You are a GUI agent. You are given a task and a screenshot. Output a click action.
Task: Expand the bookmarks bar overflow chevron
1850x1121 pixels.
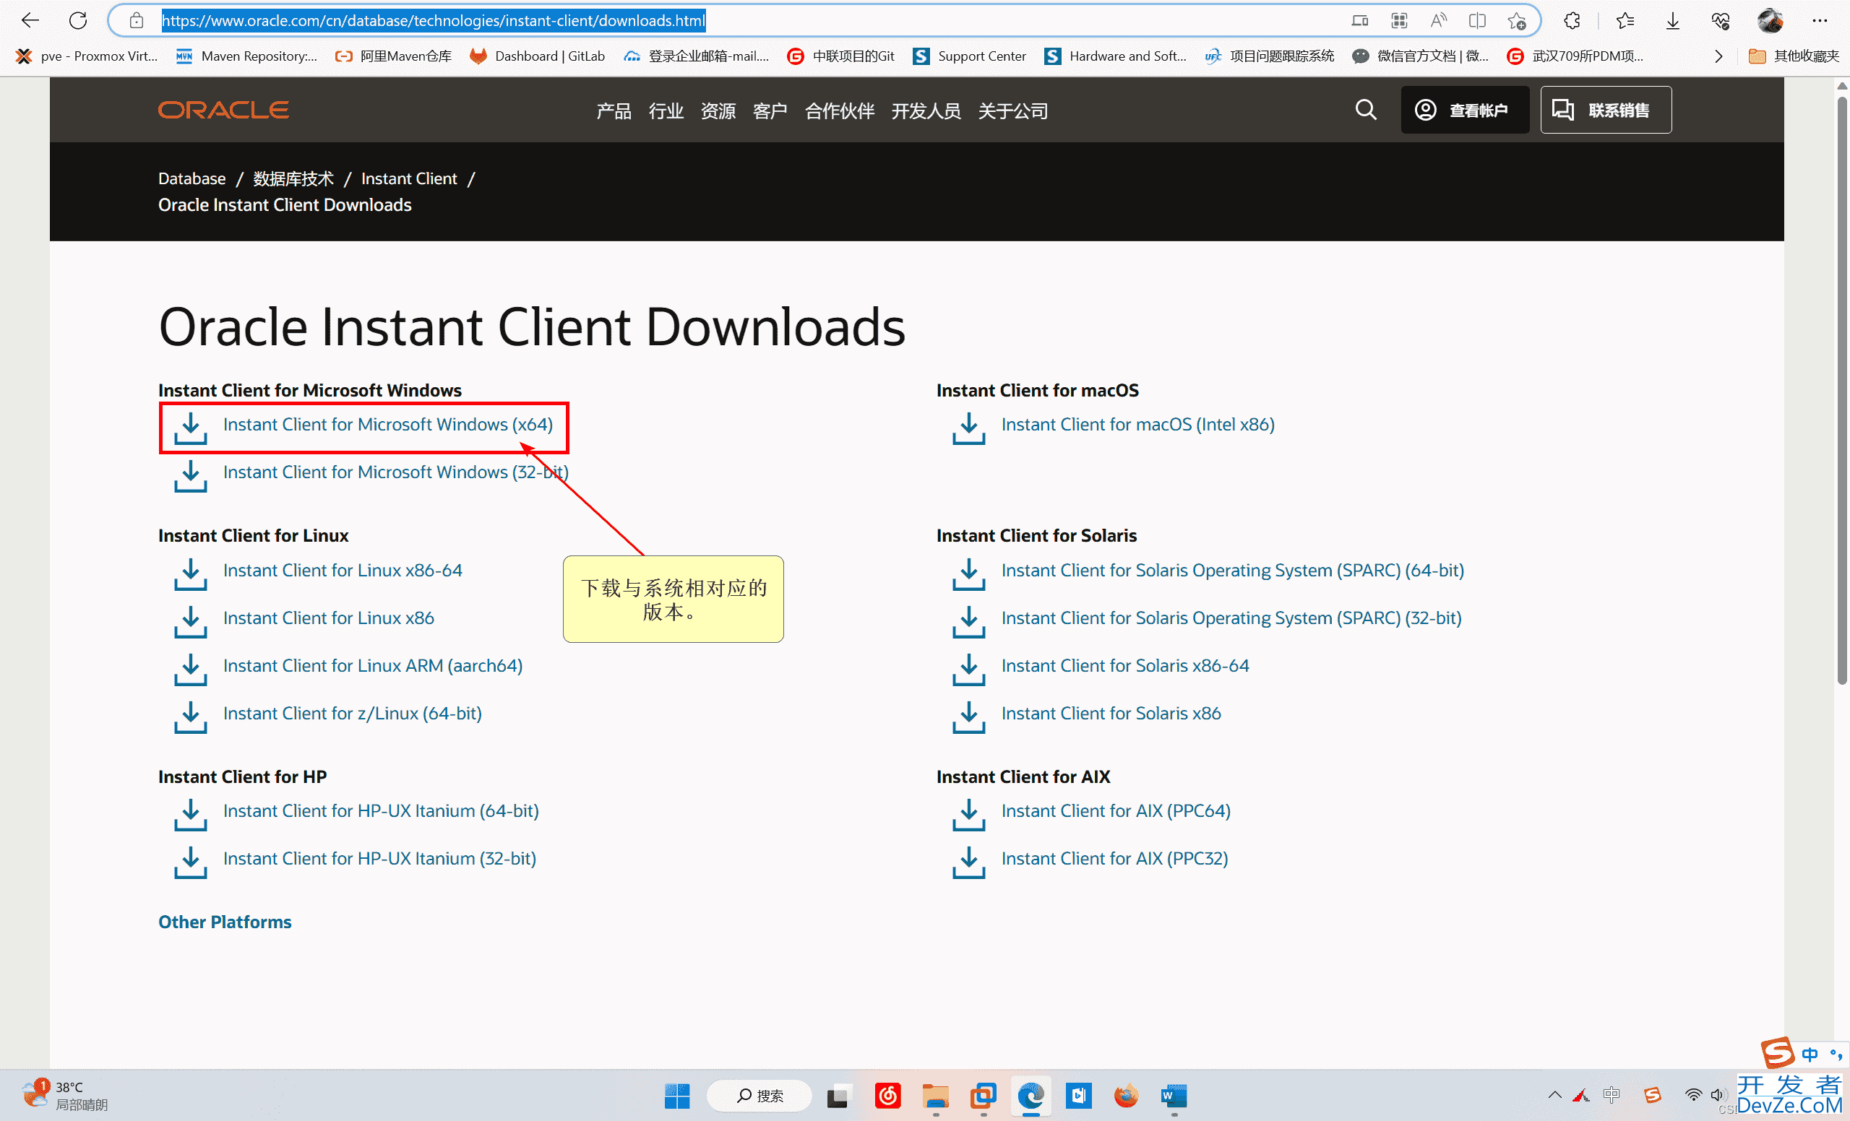[1718, 56]
